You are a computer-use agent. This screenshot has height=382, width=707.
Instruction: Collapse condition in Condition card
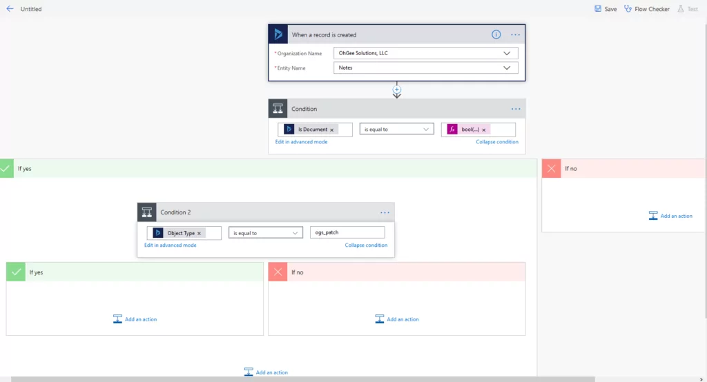coord(497,141)
